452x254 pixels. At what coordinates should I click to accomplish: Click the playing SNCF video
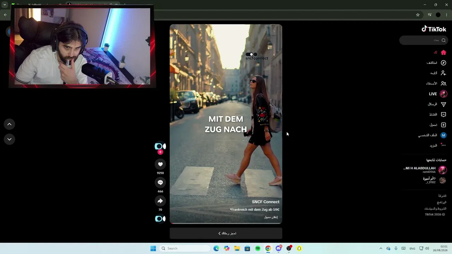tap(226, 124)
